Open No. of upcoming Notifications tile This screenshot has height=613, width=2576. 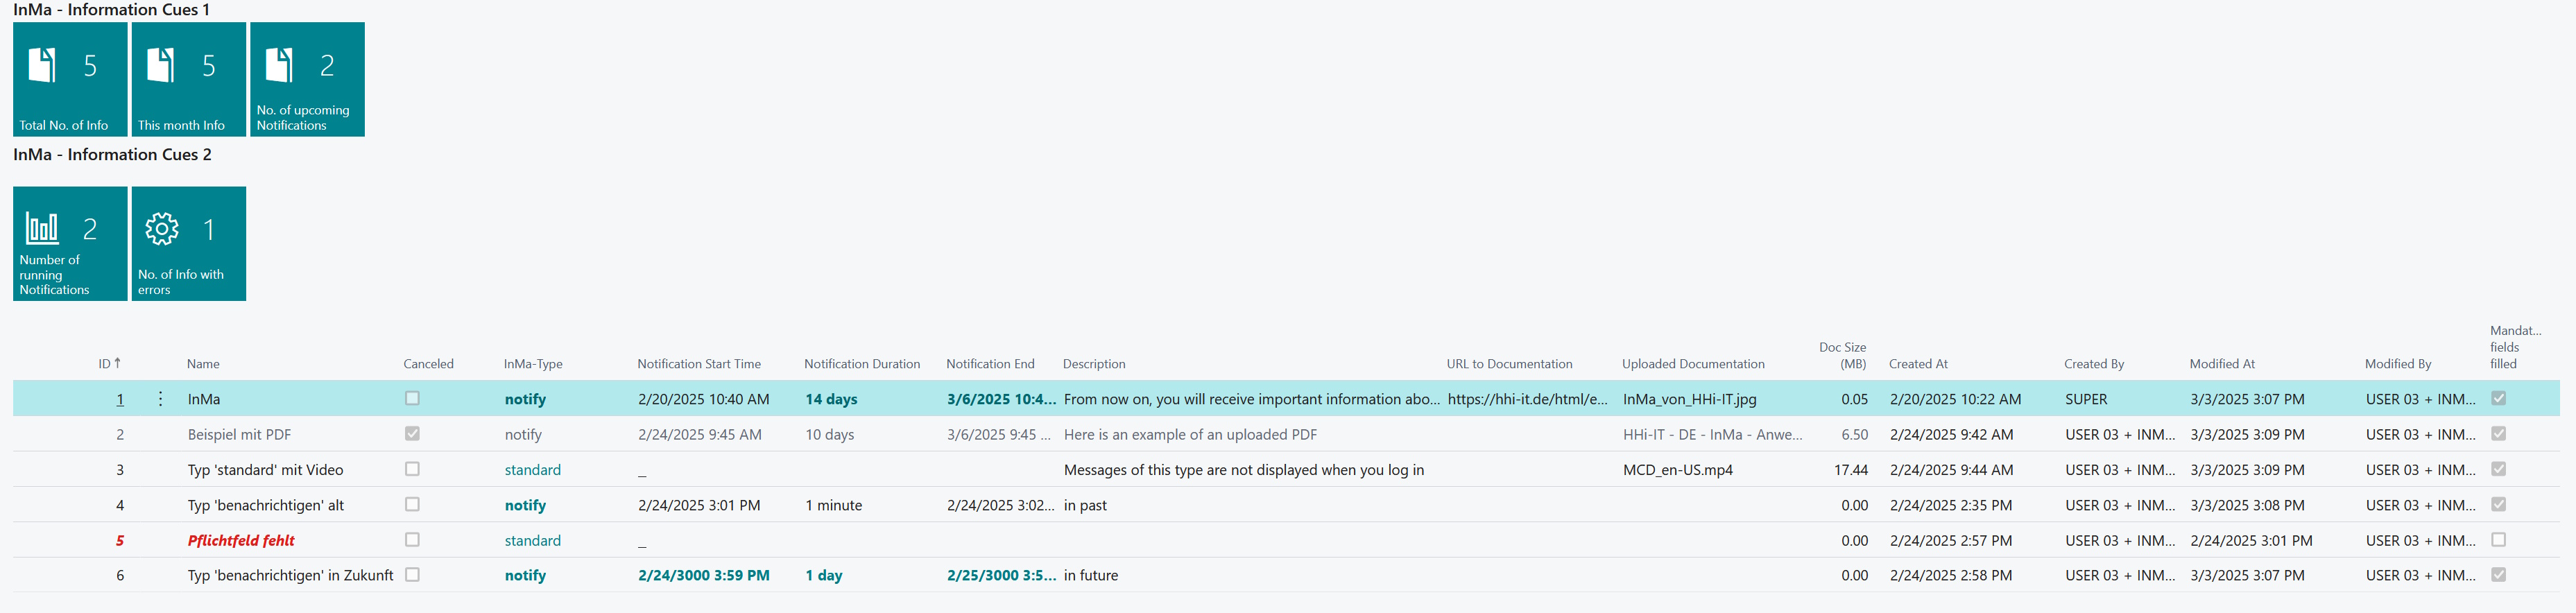pos(307,79)
